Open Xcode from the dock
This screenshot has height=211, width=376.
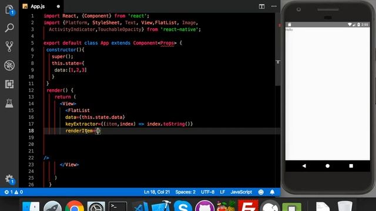[x=161, y=206]
